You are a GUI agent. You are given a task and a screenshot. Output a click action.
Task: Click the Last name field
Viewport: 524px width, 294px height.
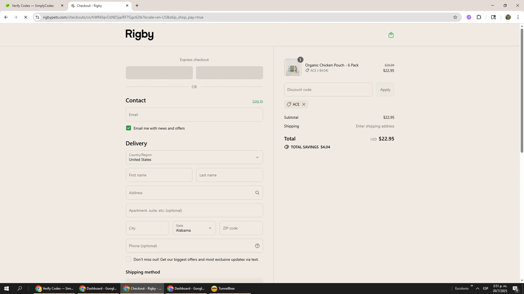pyautogui.click(x=230, y=175)
